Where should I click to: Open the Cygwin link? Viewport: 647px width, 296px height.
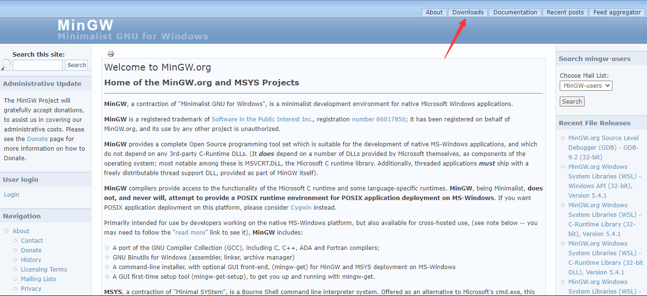coord(301,208)
